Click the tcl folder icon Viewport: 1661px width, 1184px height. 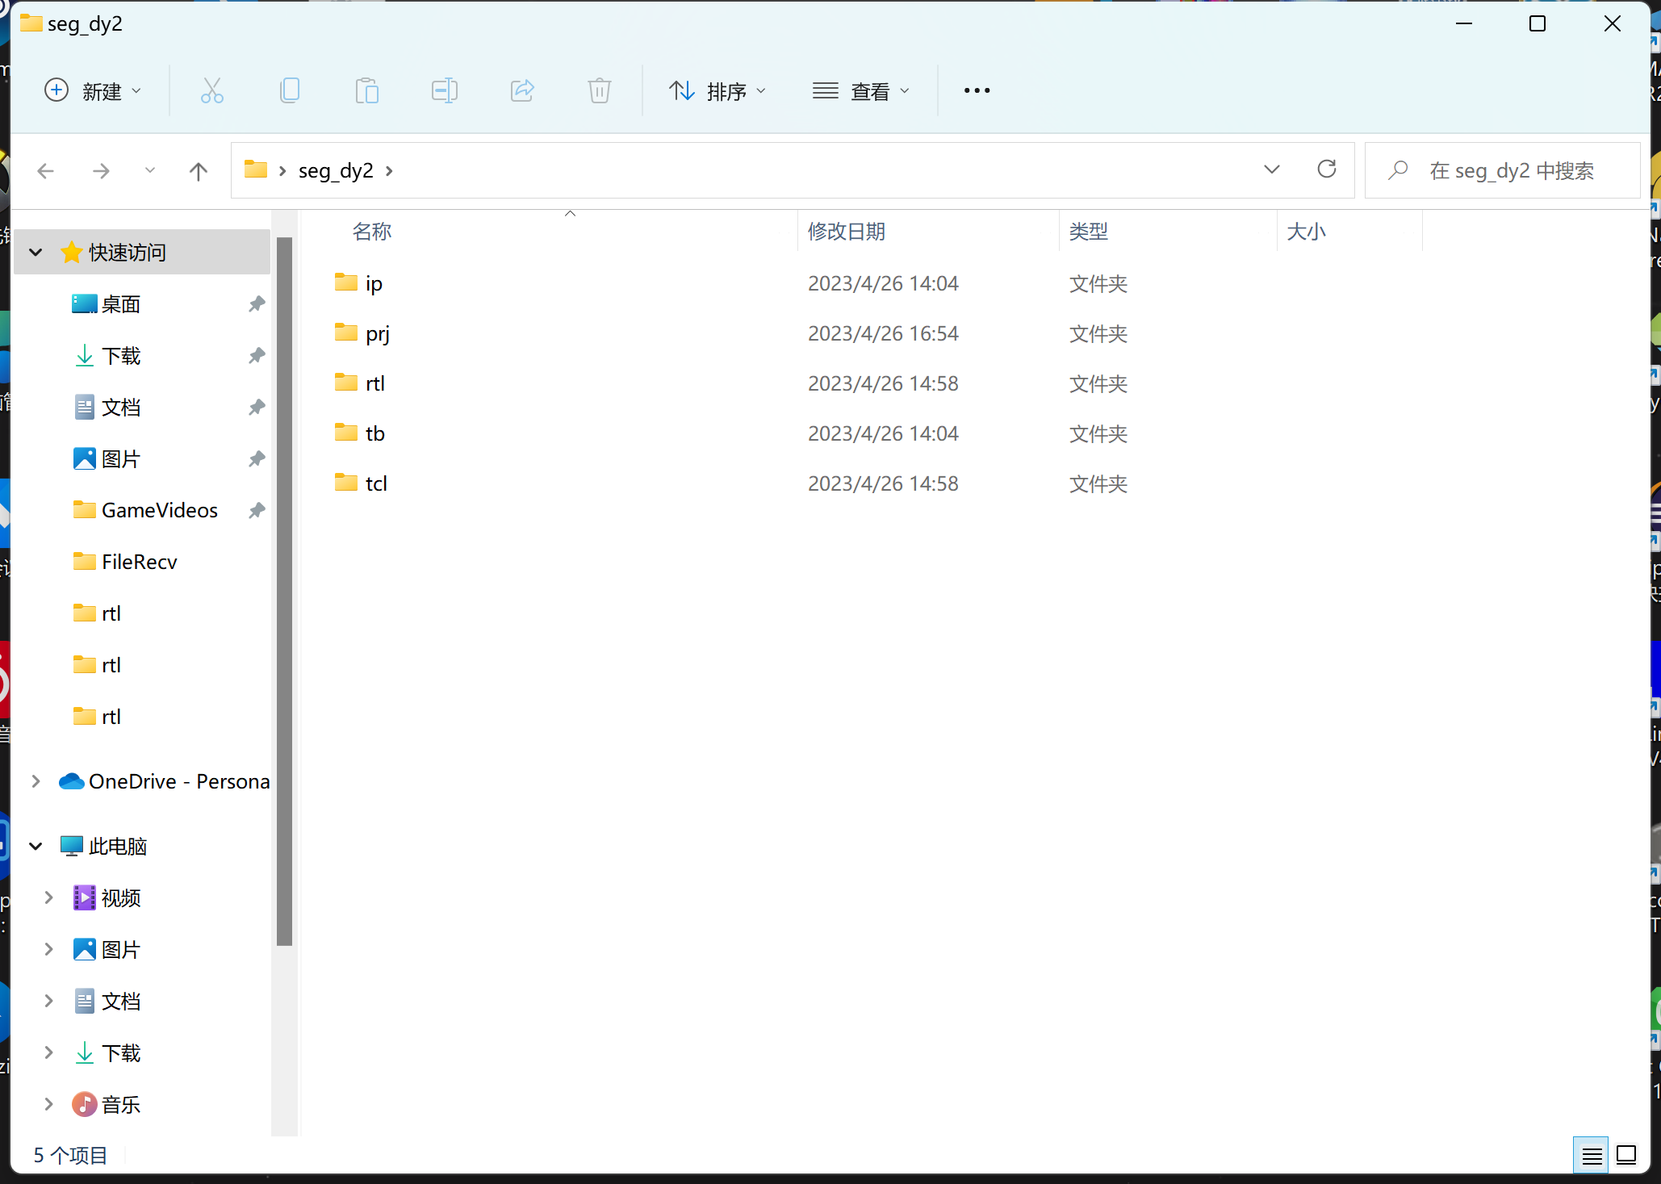coord(346,483)
